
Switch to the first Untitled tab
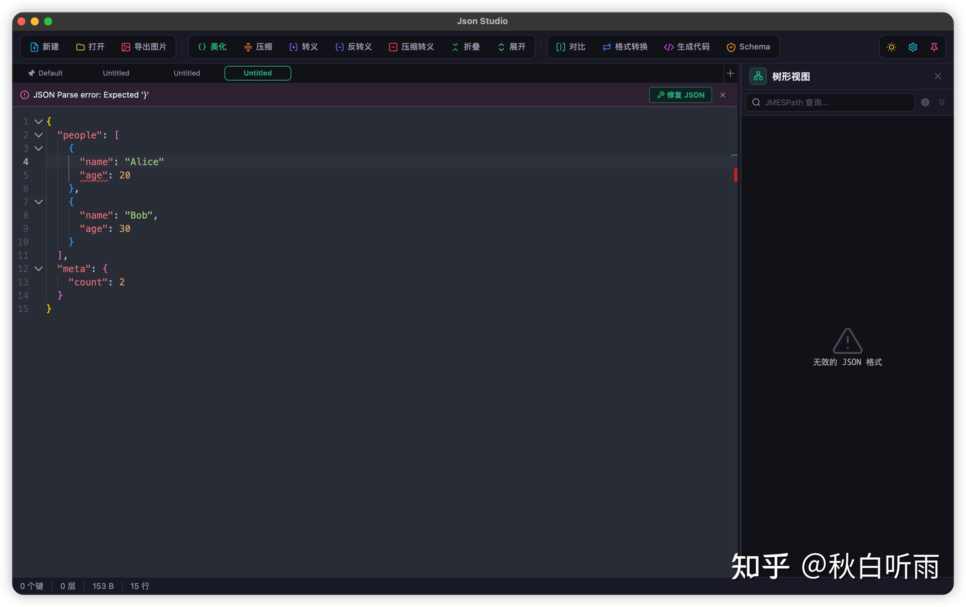[x=116, y=73]
